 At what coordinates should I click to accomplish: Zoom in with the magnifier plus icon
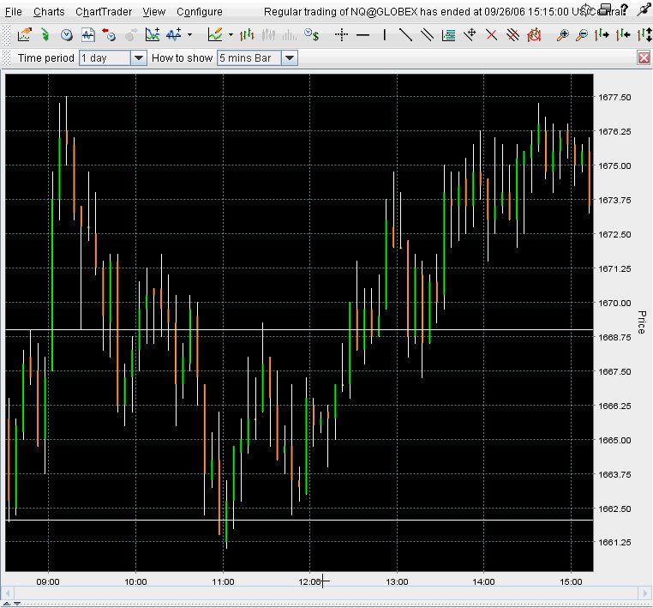[563, 35]
